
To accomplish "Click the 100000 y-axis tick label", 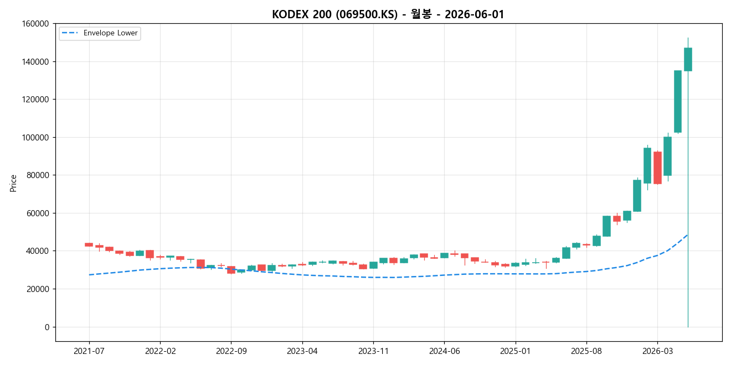I will coord(36,137).
